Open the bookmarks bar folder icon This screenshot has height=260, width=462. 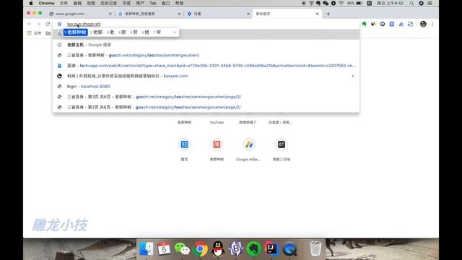click(x=48, y=33)
